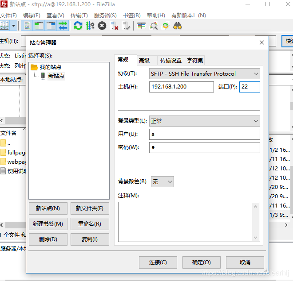The height and width of the screenshot is (281, 293).
Task: Click the 主机 field with 192.168.1.200
Action: tap(182, 87)
